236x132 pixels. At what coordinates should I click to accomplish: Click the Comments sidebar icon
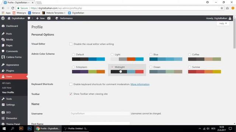point(3,51)
